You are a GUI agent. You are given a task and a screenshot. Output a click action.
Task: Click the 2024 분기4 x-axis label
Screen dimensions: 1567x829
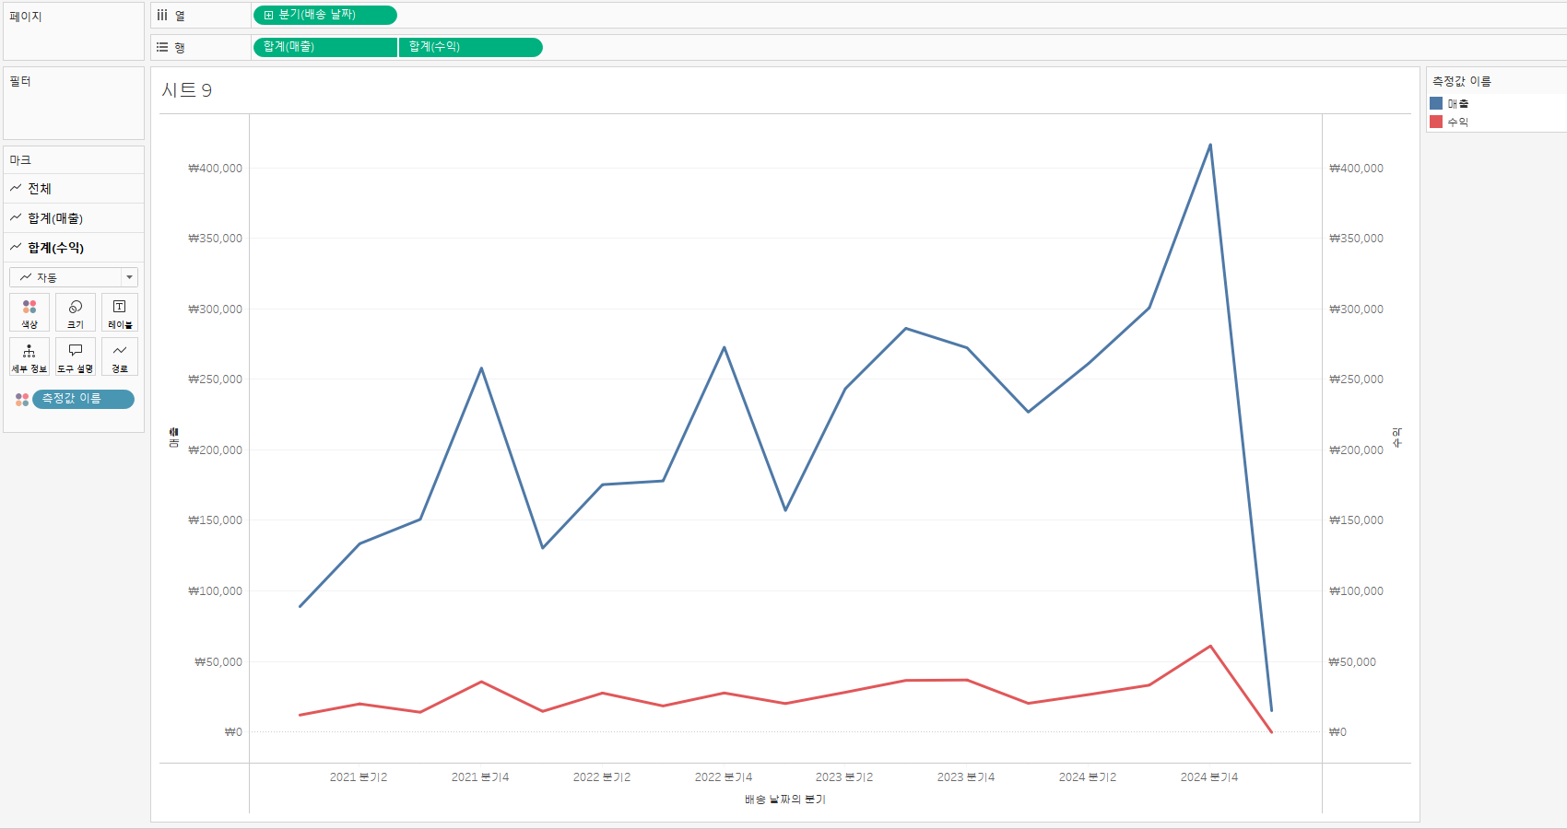point(1209,777)
